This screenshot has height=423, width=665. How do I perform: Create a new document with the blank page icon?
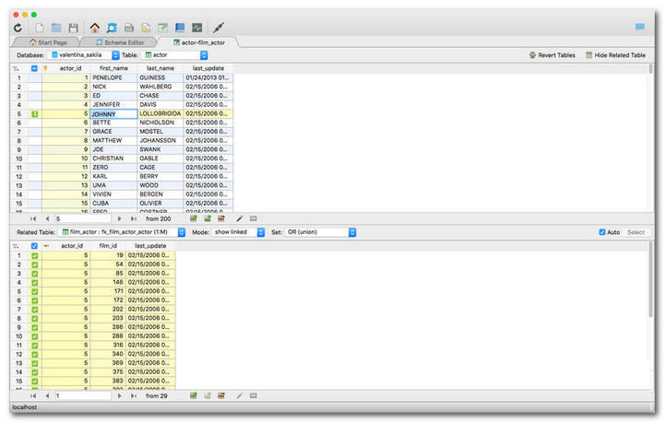coord(40,28)
